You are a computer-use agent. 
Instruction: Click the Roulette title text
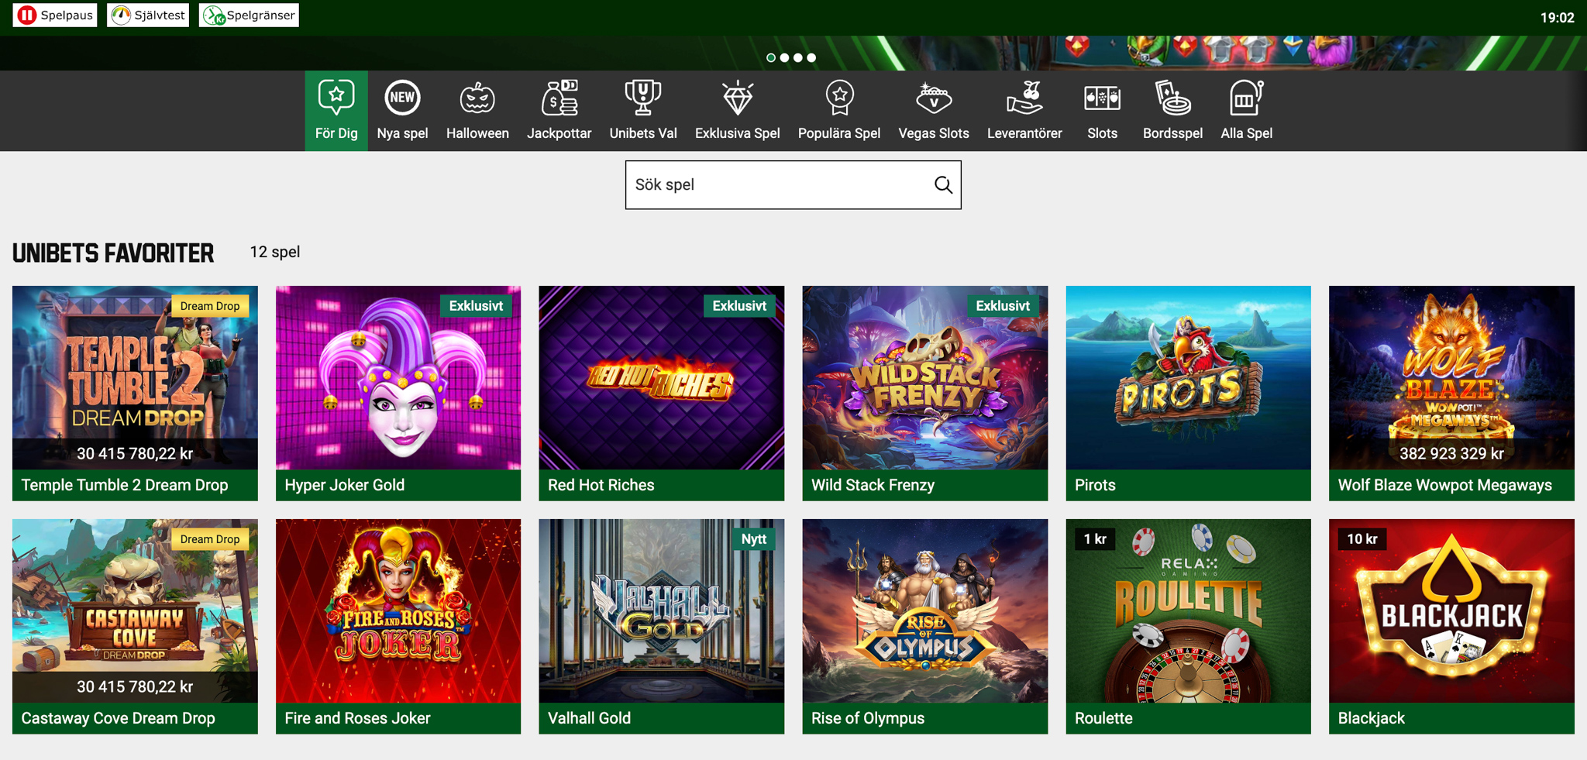(x=1103, y=718)
